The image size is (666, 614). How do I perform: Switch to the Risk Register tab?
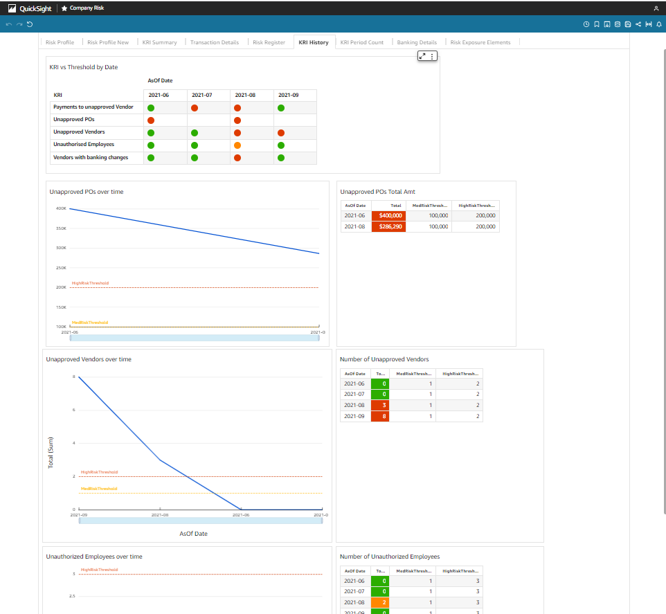[x=269, y=42]
